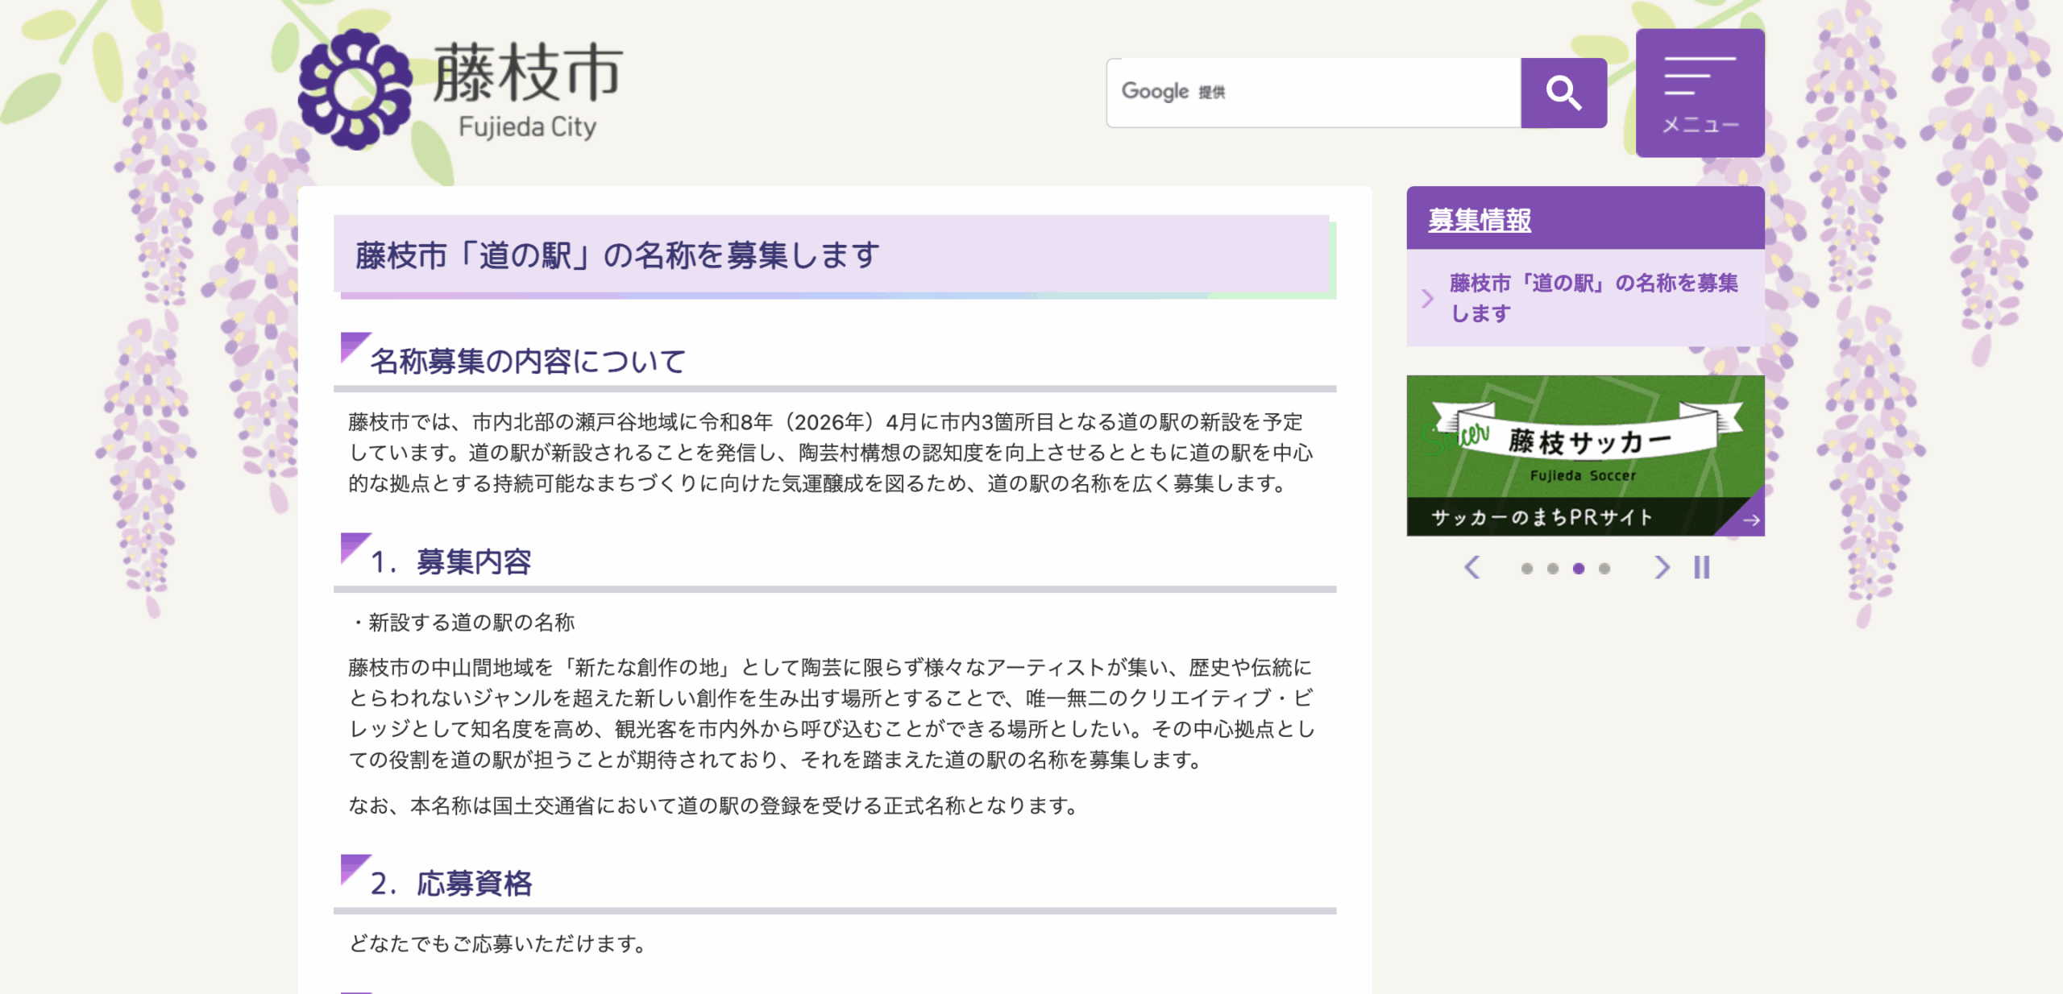Select the fourth carousel dot

pos(1604,569)
